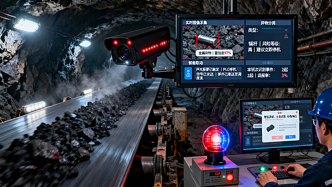Viewport: 332px width, 187px height.
Task: Click the red detection box around the metal cylinder
Action: [x=208, y=39]
